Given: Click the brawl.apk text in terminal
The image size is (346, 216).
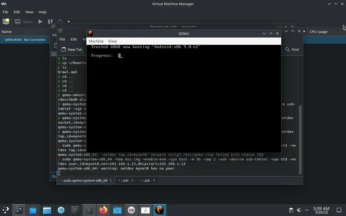Looking at the screenshot, I should [x=68, y=72].
